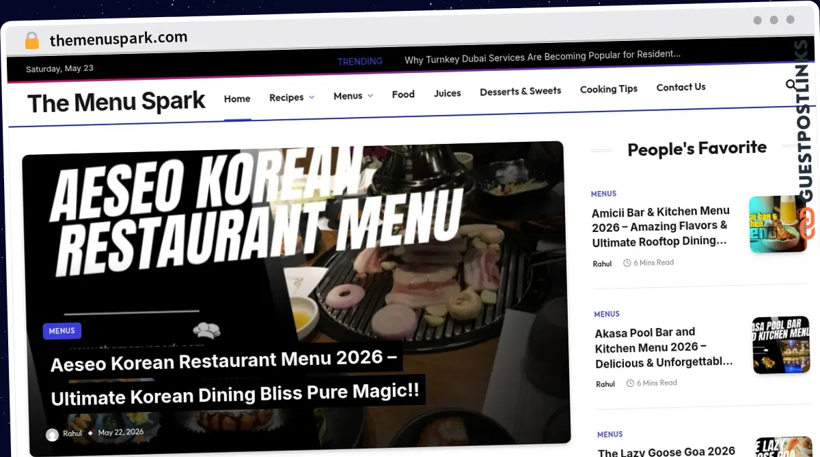Click author Rahul under the Akasa article
Image resolution: width=820 pixels, height=457 pixels.
(x=605, y=384)
